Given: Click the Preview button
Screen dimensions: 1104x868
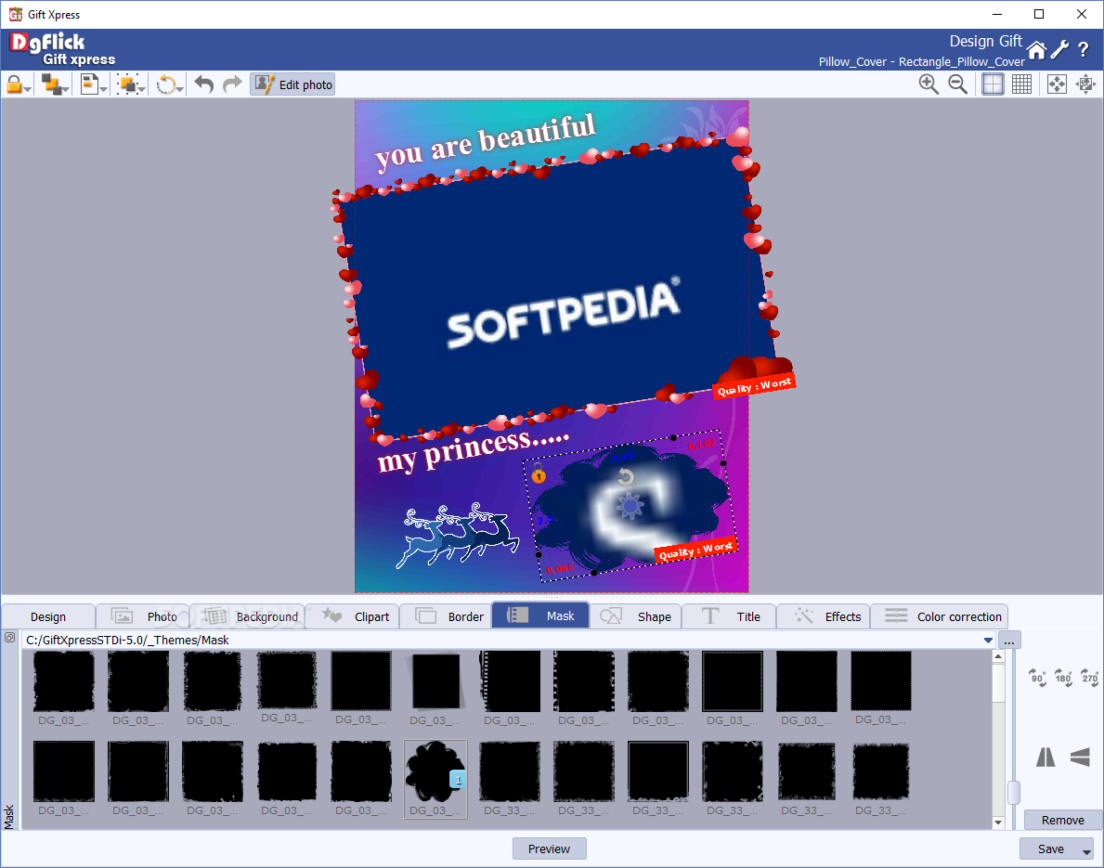Looking at the screenshot, I should pyautogui.click(x=549, y=849).
